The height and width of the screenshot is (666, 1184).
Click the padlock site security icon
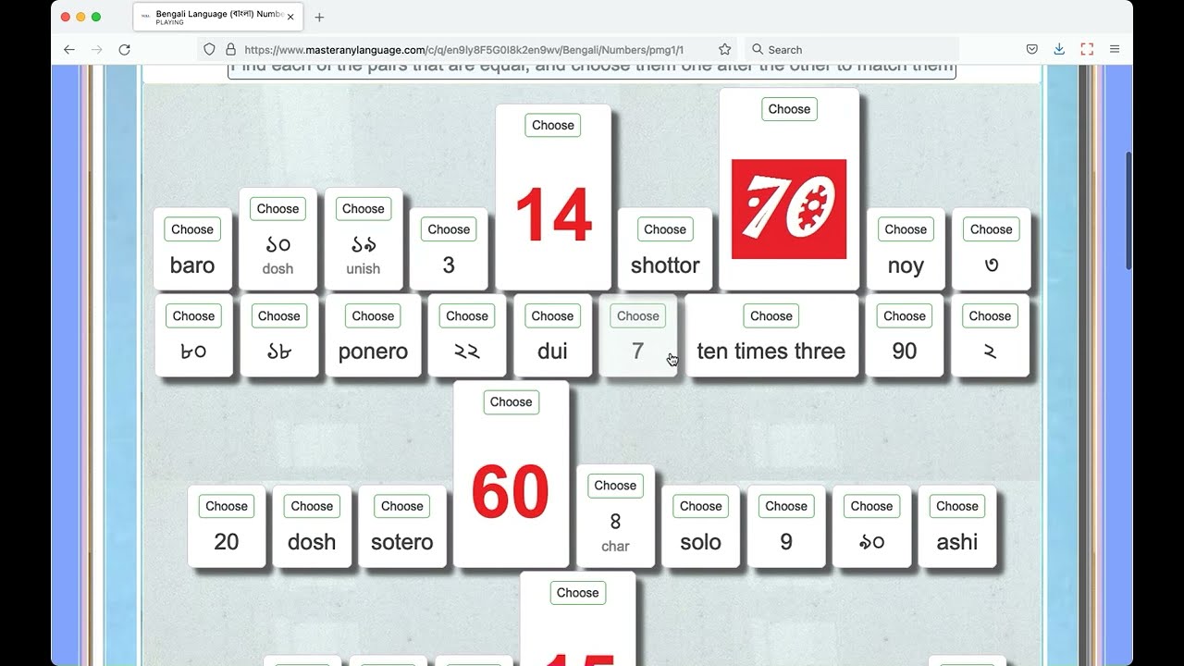(x=230, y=49)
